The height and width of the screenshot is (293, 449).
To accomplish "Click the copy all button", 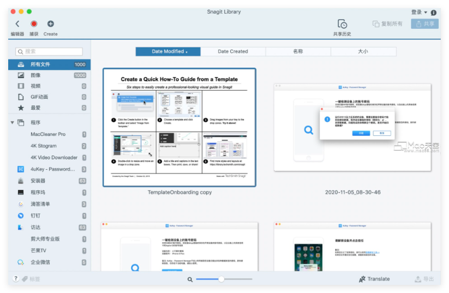I will (387, 23).
